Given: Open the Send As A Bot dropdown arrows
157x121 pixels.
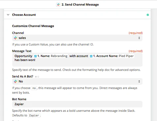Looking at the screenshot, I should (139, 81).
